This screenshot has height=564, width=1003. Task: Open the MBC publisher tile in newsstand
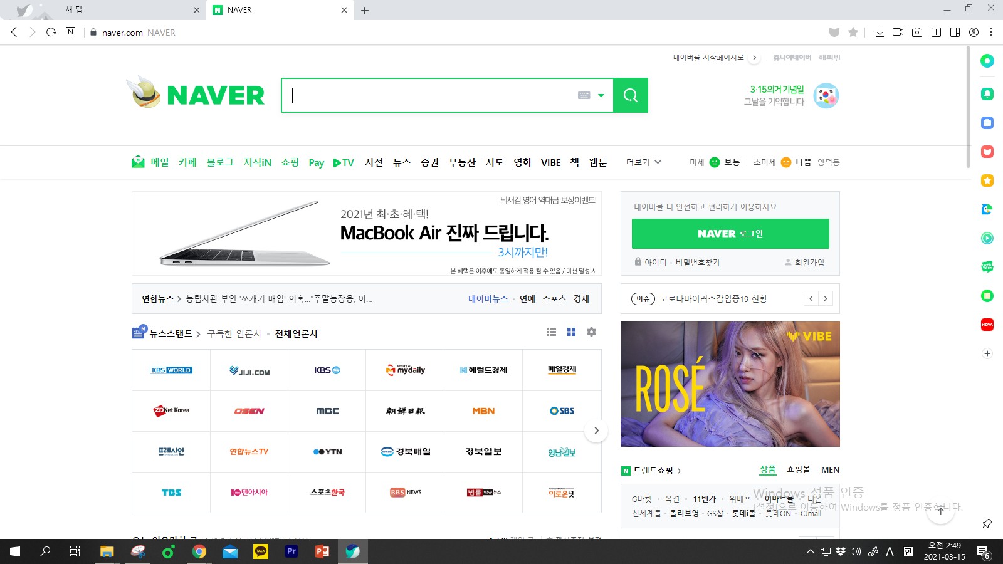click(x=327, y=411)
